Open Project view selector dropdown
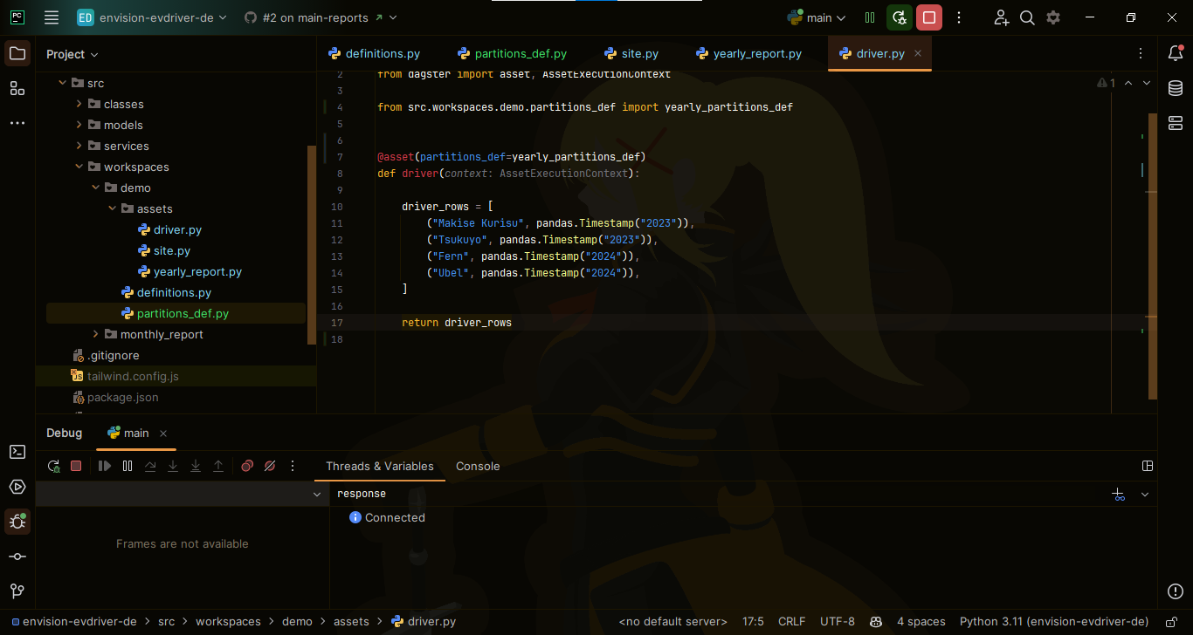The image size is (1193, 635). pyautogui.click(x=72, y=54)
